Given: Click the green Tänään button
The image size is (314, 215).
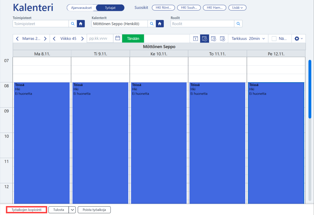Looking at the screenshot, I should (x=133, y=39).
